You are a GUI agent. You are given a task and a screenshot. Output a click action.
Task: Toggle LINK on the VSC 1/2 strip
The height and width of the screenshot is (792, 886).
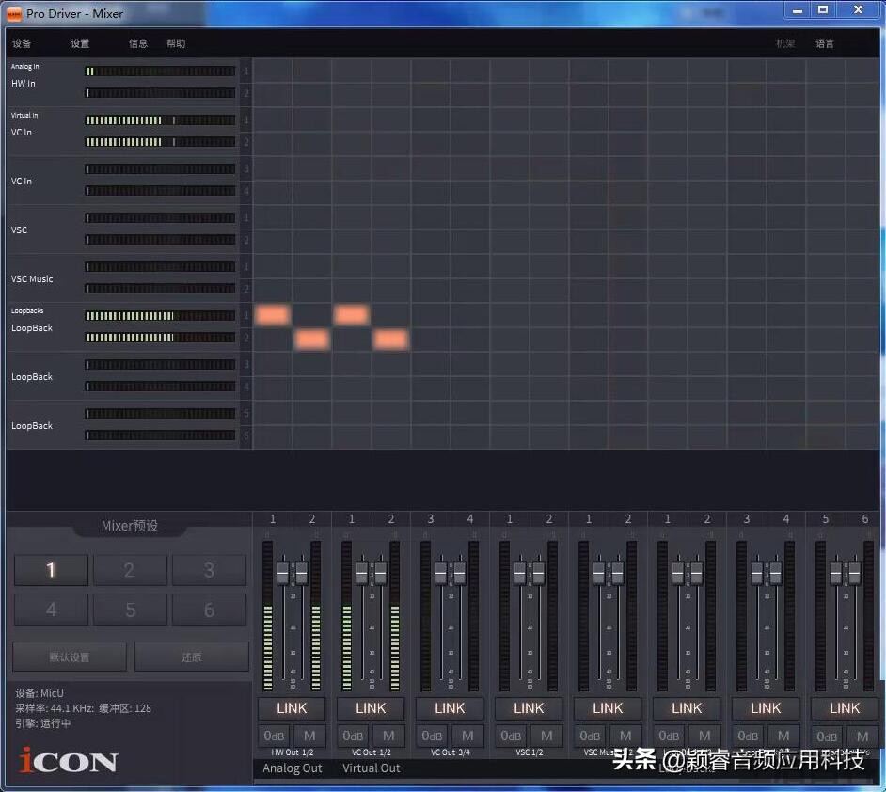point(529,708)
